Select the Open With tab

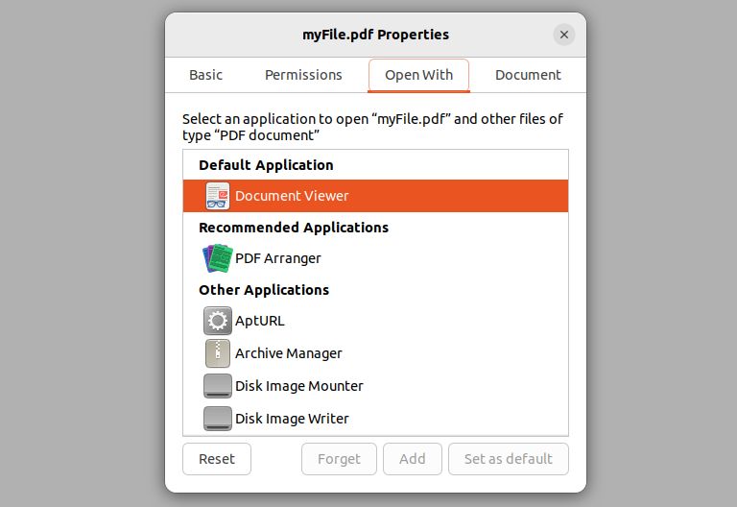click(418, 75)
